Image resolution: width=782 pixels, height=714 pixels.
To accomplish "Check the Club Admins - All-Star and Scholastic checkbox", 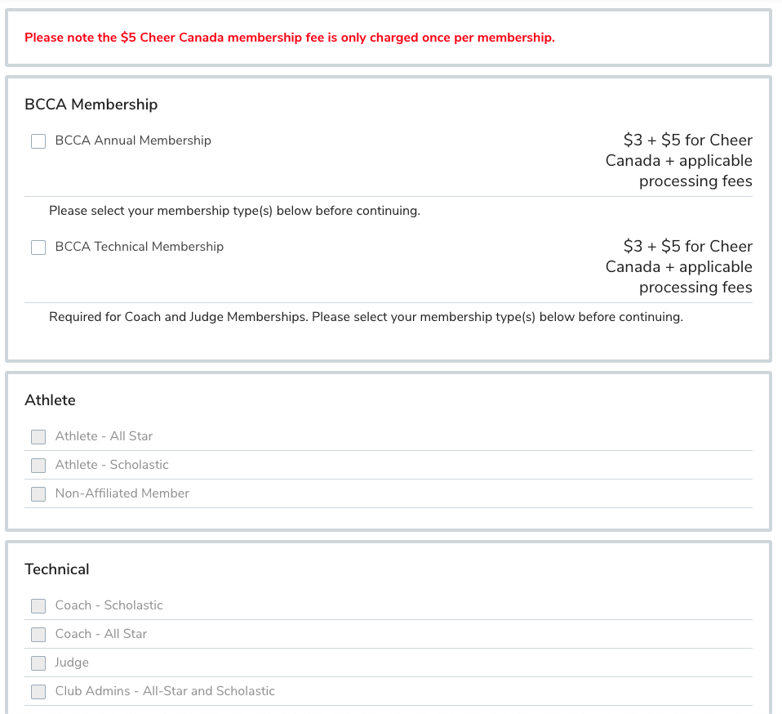I will pyautogui.click(x=38, y=692).
